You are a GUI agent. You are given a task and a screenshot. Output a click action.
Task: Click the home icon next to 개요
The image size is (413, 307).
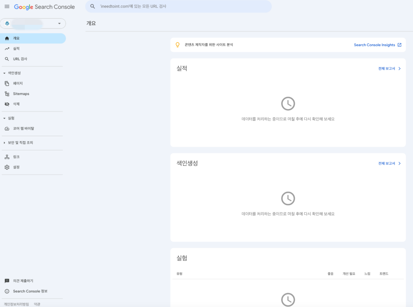pos(7,38)
